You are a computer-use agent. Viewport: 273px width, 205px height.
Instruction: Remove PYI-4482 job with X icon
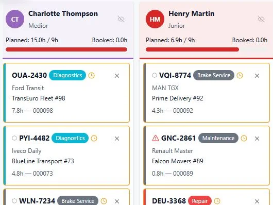coord(117,139)
